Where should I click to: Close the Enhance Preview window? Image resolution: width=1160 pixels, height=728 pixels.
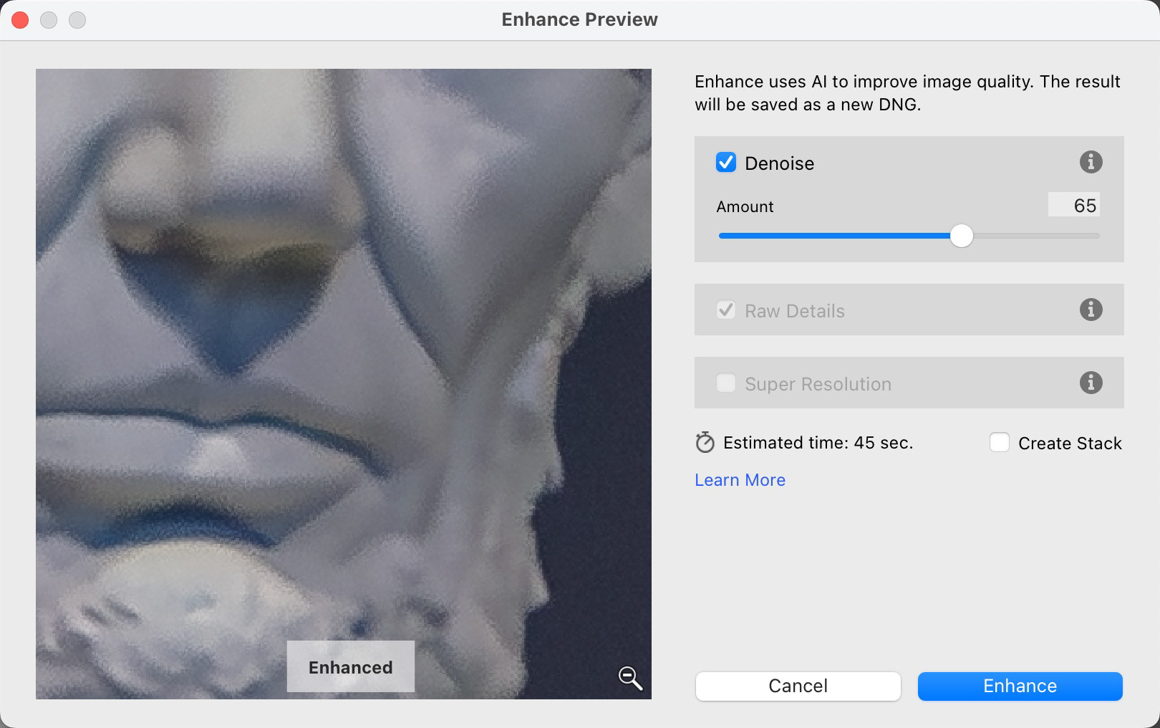(20, 20)
